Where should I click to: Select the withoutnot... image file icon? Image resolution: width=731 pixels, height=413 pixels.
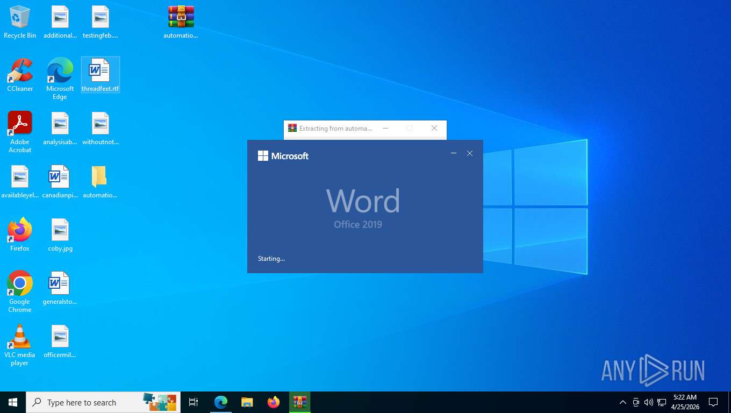[101, 129]
